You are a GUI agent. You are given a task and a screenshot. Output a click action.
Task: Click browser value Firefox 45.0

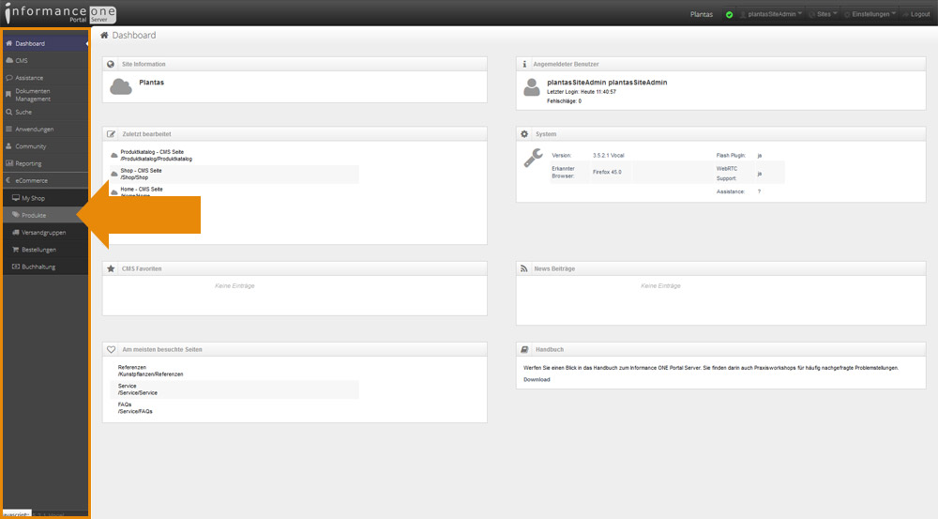607,173
